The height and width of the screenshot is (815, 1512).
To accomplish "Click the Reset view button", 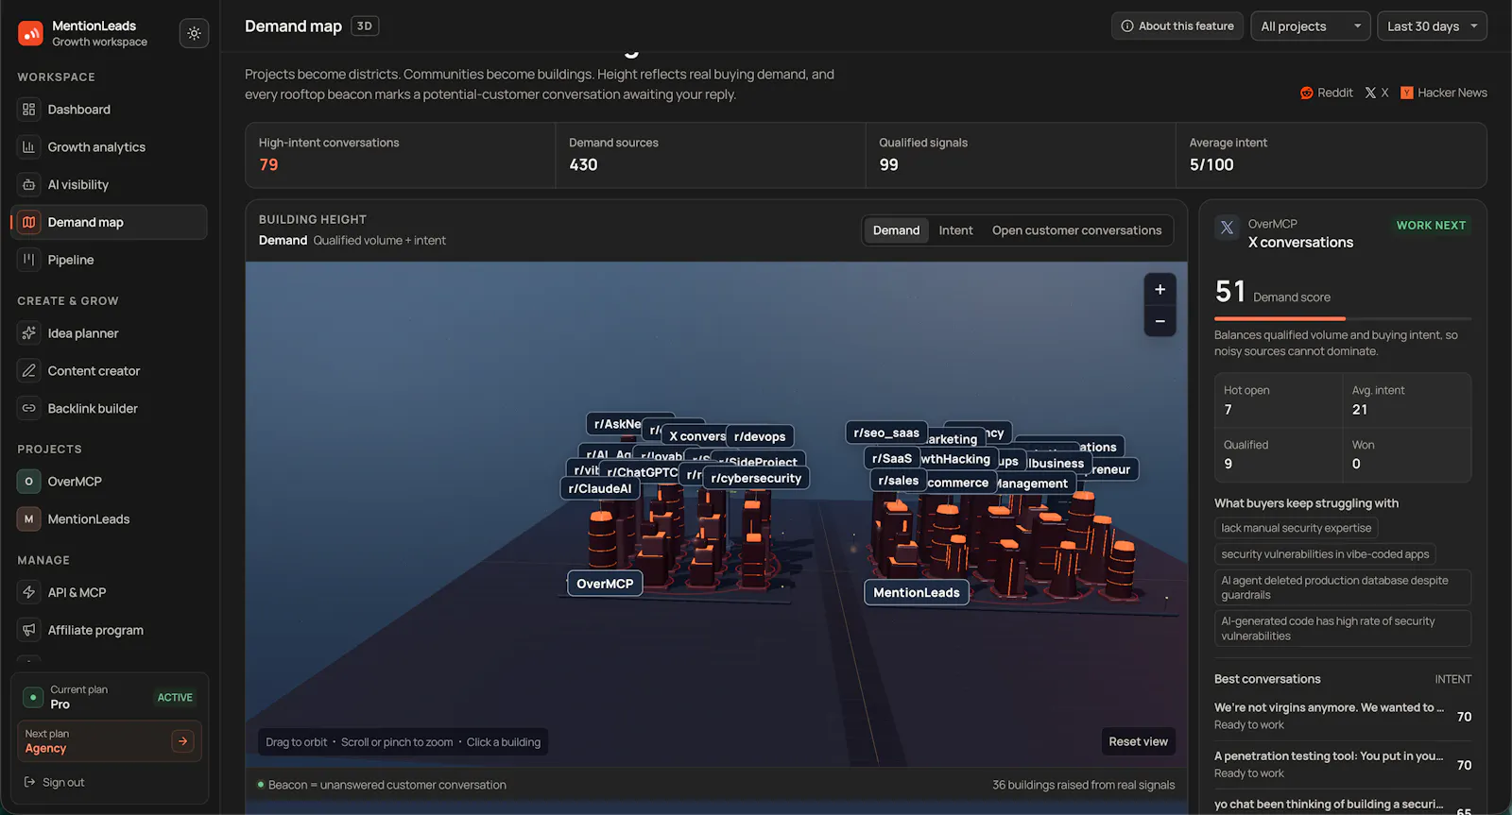I will [x=1138, y=741].
